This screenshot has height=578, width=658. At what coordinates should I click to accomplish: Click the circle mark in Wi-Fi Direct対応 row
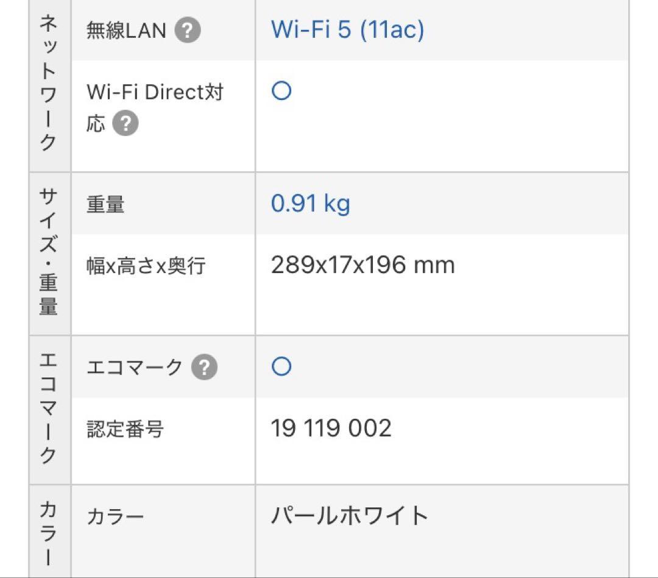(x=281, y=91)
